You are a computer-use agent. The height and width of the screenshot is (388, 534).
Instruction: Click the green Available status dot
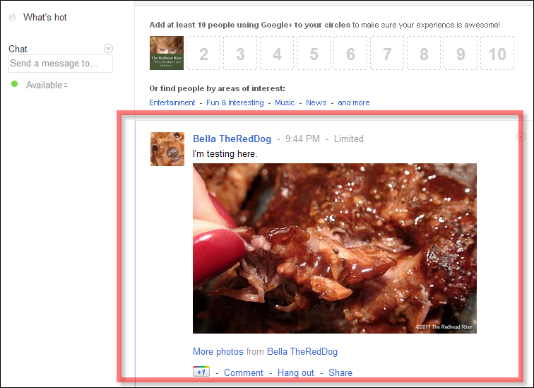click(14, 85)
